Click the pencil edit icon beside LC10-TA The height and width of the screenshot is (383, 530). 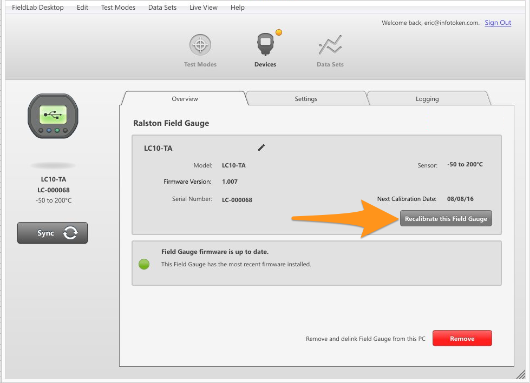point(261,147)
